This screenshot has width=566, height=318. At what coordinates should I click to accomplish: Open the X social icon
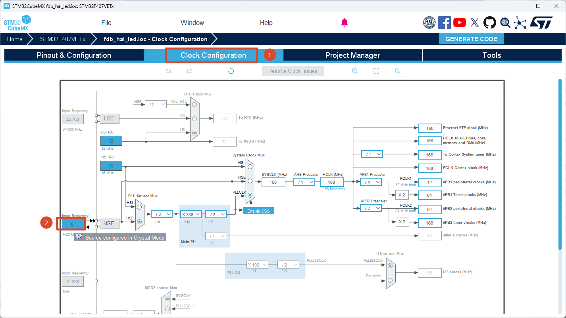pyautogui.click(x=475, y=23)
